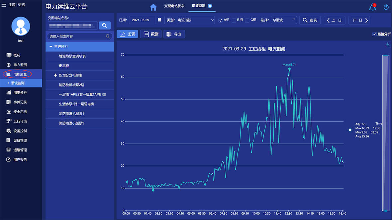Open 用电分析 in the sidebar menu

click(20, 92)
